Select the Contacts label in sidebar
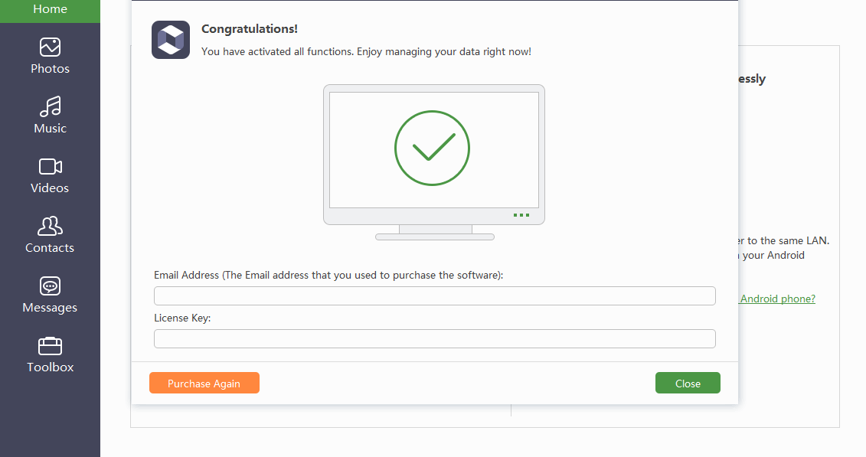Viewport: 866px width, 457px height. [50, 248]
